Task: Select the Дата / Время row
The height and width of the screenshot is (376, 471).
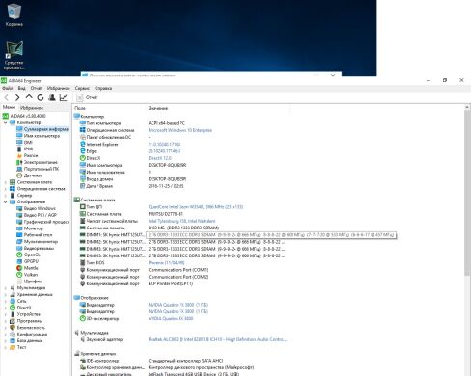Action: [132, 186]
